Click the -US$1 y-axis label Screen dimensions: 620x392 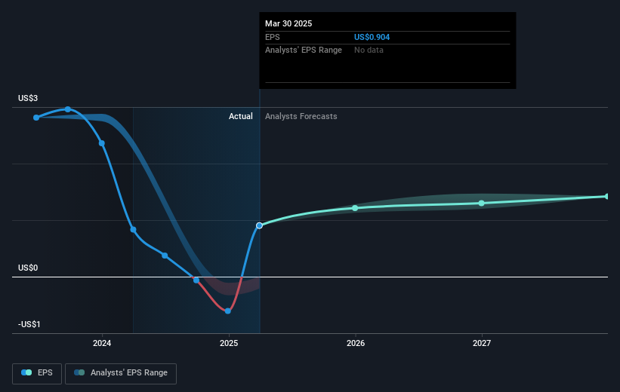(x=29, y=324)
